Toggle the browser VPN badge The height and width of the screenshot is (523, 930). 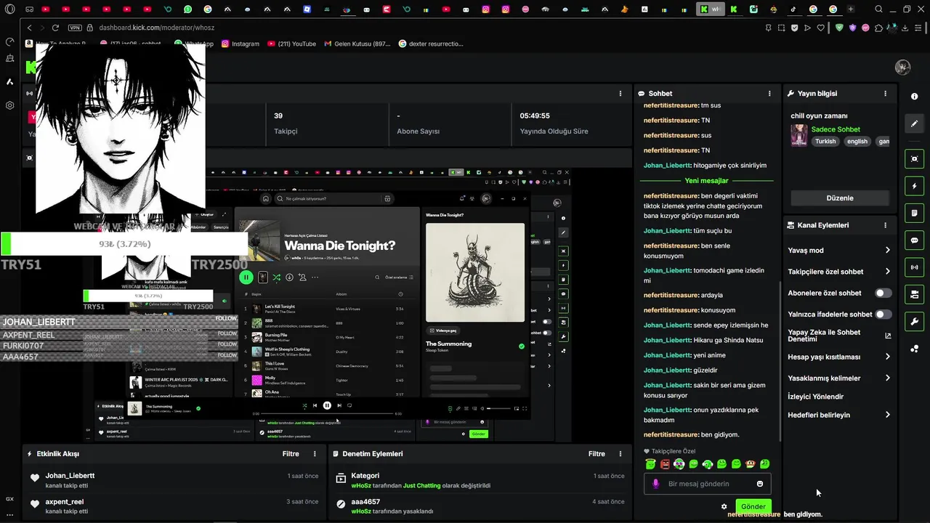point(75,28)
